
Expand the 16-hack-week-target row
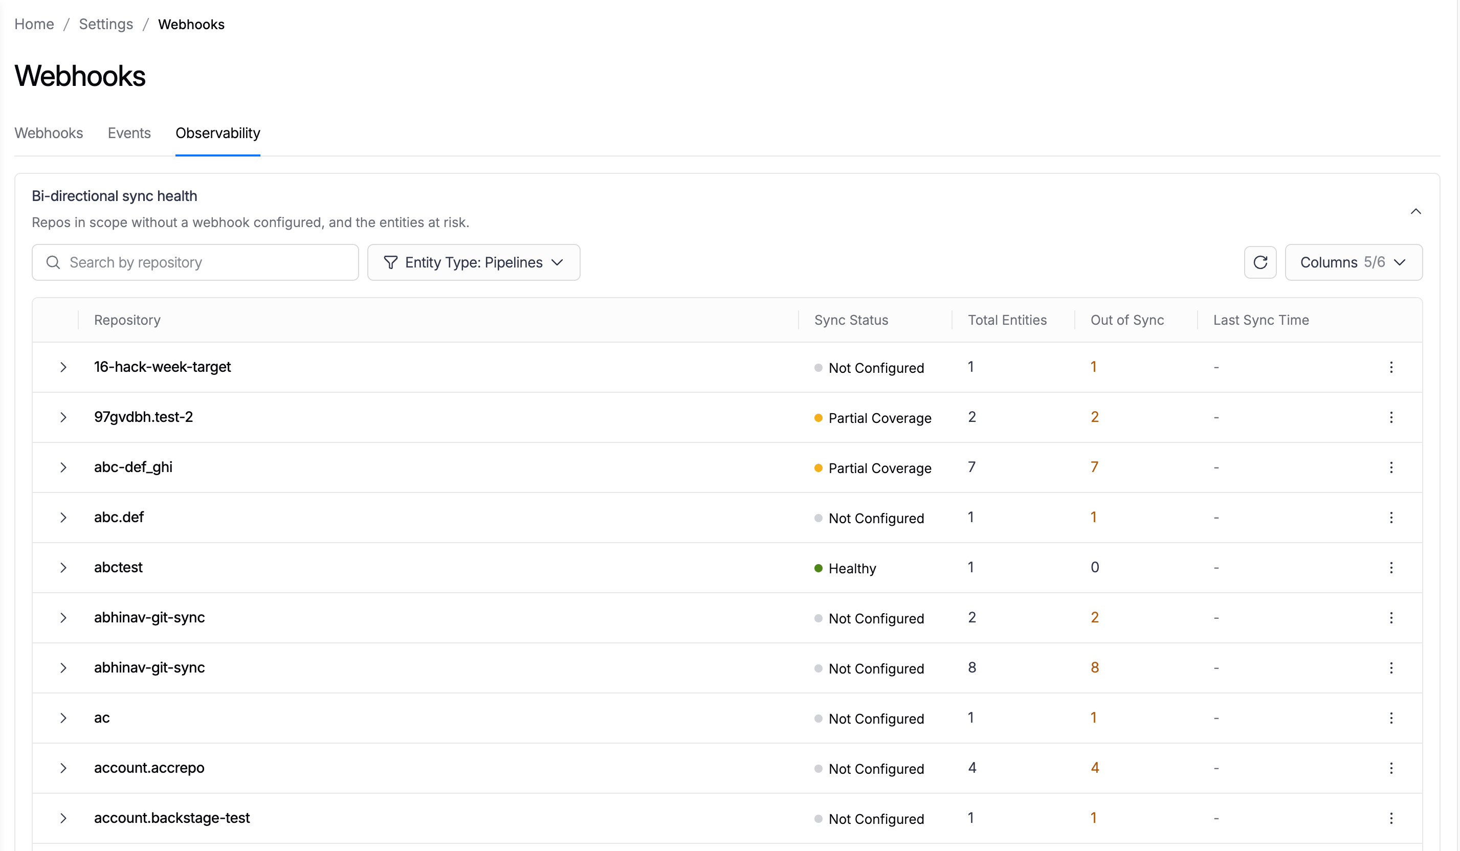(x=63, y=367)
